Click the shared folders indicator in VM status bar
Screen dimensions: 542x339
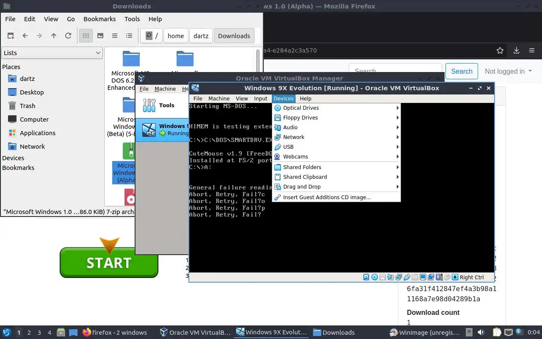coord(415,277)
